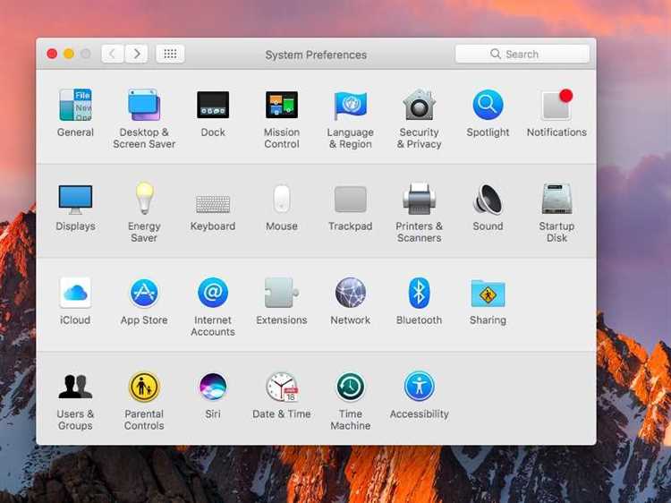This screenshot has width=671, height=503.
Task: Minimize window with the yellow button
Action: (x=69, y=54)
